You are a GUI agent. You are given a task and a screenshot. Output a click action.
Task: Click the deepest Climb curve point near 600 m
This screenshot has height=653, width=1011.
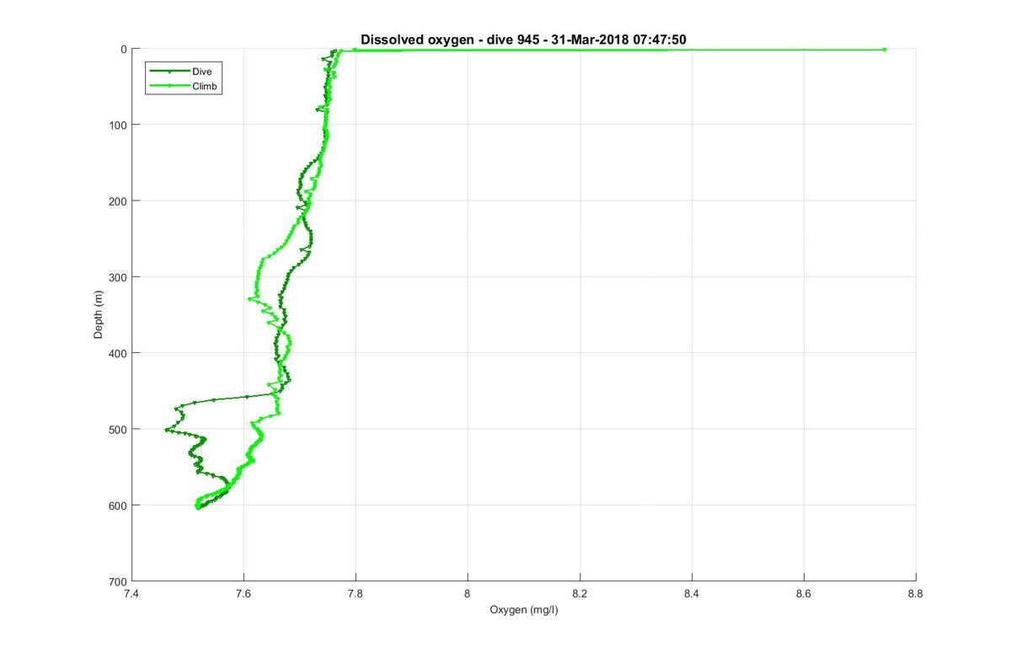(198, 508)
